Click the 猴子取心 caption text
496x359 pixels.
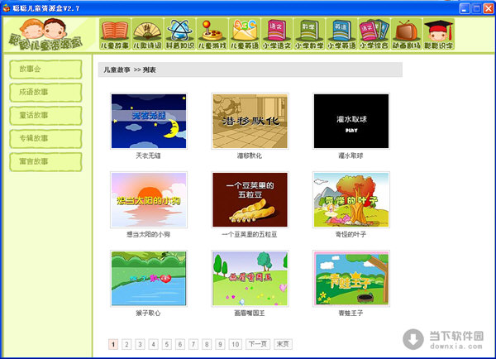coord(148,314)
